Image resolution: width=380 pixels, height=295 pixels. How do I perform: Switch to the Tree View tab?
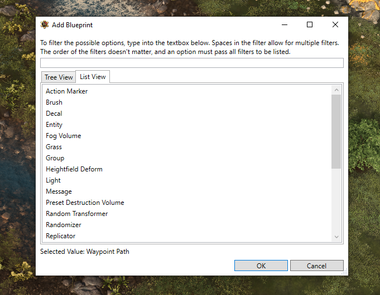pyautogui.click(x=59, y=77)
